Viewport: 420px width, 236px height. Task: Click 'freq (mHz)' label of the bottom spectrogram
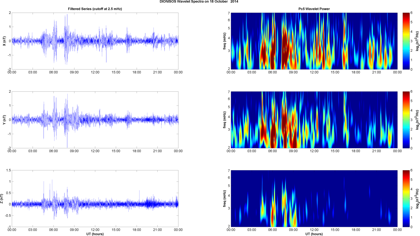click(224, 199)
